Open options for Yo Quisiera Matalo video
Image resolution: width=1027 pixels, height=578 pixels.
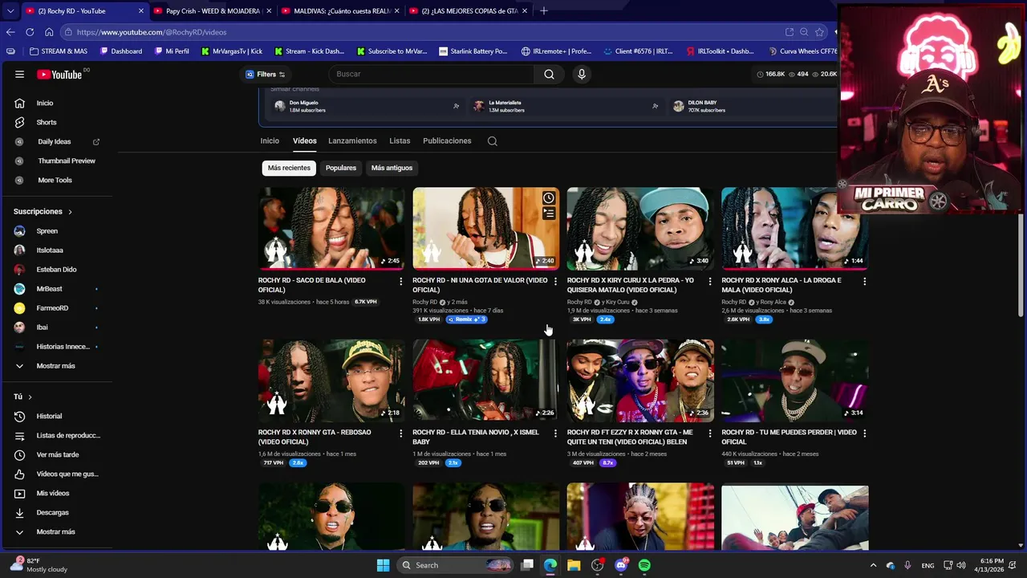(x=709, y=282)
